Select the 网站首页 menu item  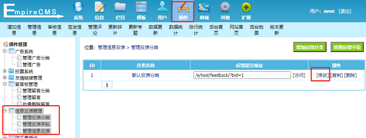[236, 30]
